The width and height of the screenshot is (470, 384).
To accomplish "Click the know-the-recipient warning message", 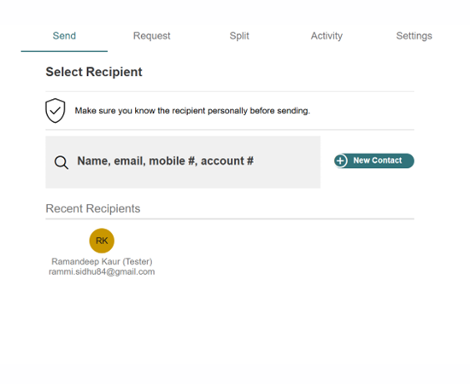I will click(x=192, y=111).
